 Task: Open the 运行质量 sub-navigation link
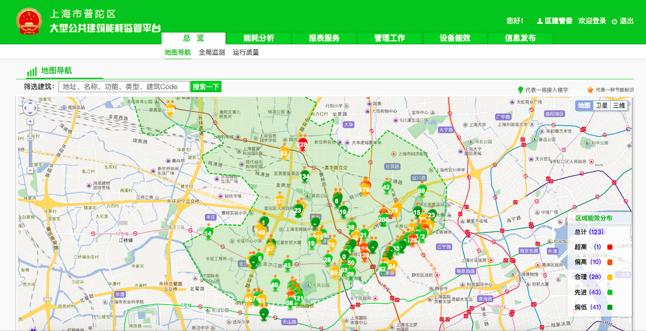246,53
